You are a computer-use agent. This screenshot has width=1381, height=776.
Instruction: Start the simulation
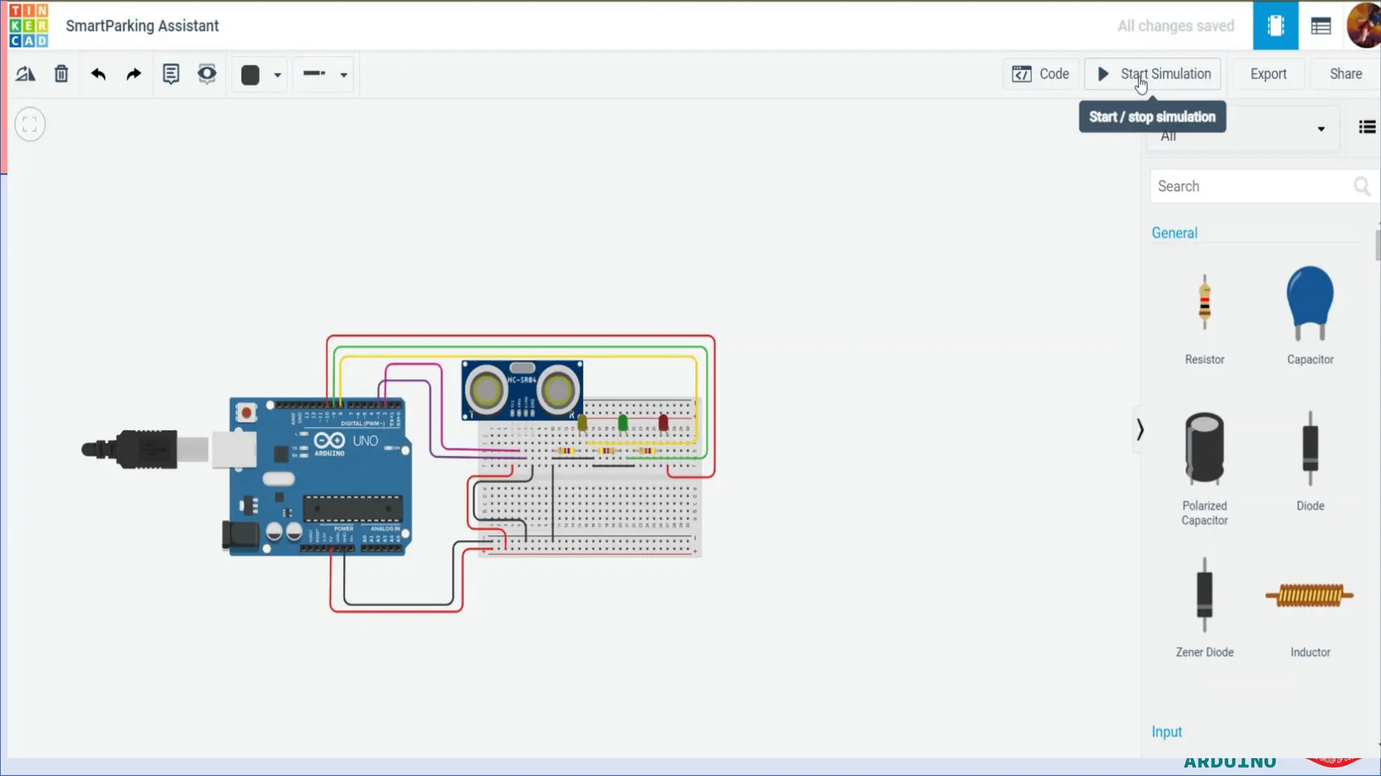pos(1153,74)
